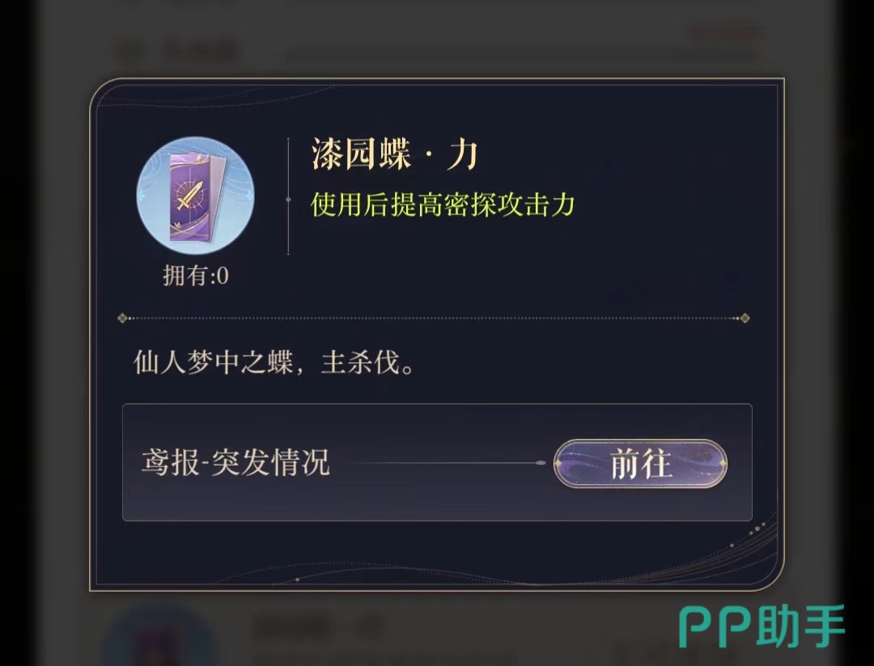Click the 前往 button
This screenshot has height=666, width=874.
click(x=640, y=463)
